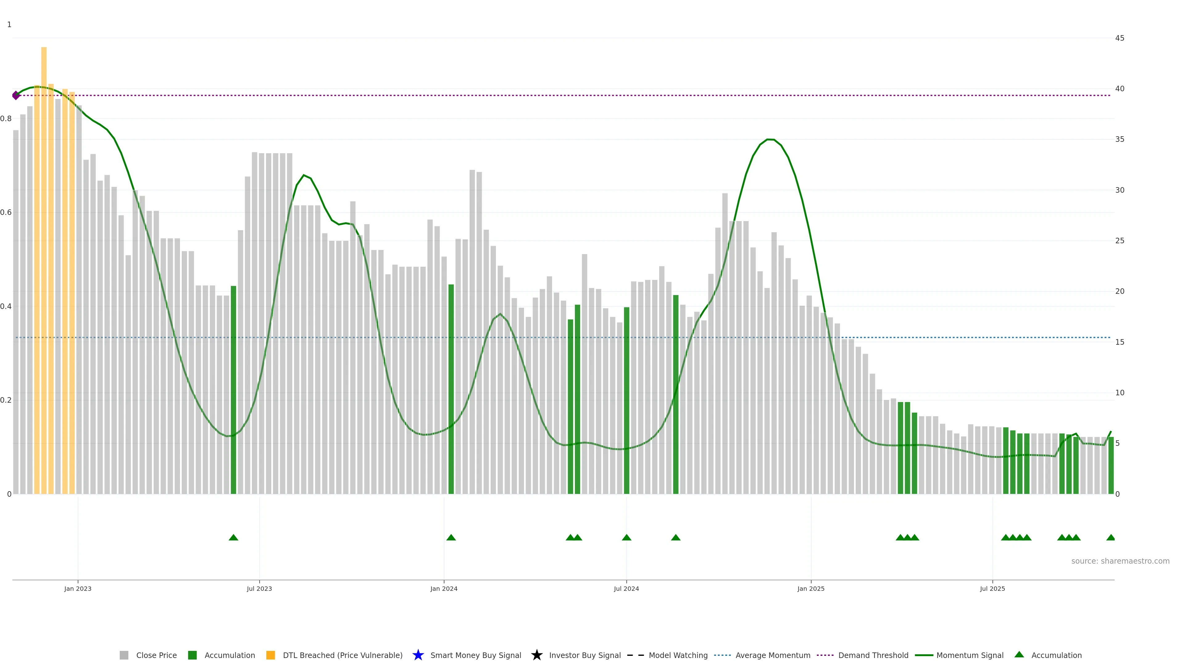
Task: Click the first accumulation triangle before Jul 2023
Action: pyautogui.click(x=233, y=537)
